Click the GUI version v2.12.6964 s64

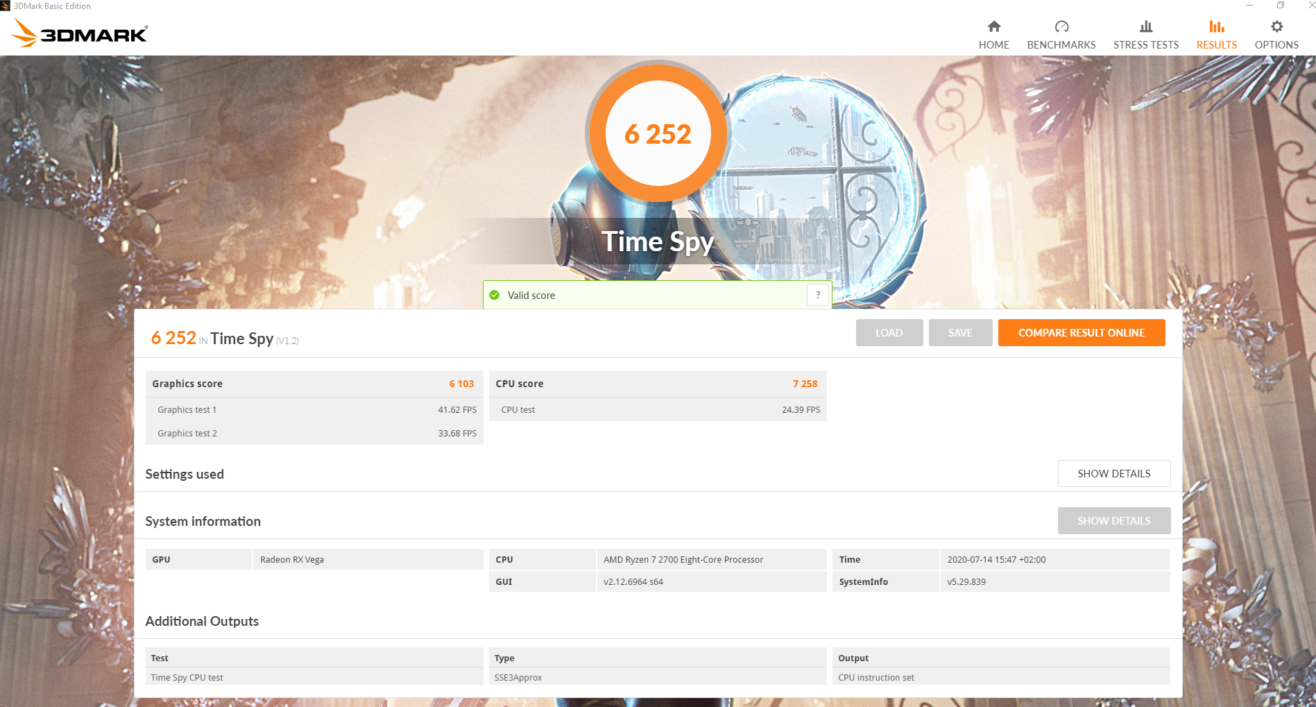pos(712,581)
